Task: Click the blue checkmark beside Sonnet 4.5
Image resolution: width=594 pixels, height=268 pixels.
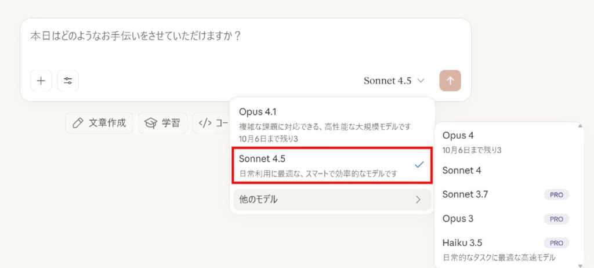Action: pyautogui.click(x=419, y=165)
